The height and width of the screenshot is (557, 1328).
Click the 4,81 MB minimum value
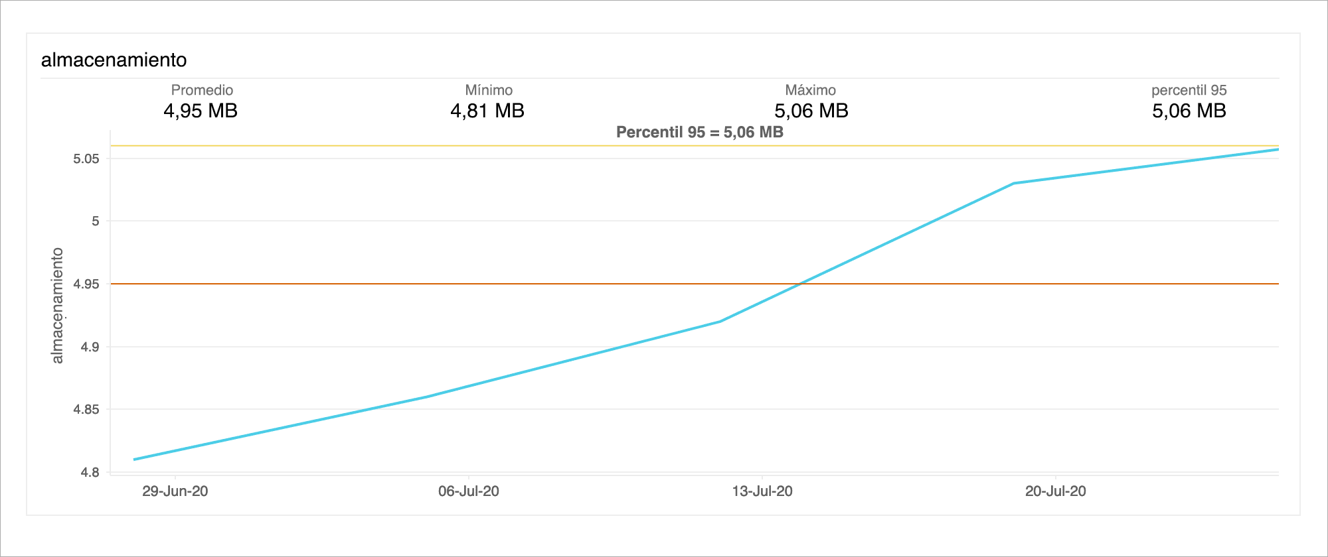click(x=487, y=111)
